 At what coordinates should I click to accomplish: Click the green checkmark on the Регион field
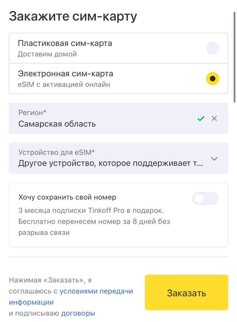click(x=201, y=118)
